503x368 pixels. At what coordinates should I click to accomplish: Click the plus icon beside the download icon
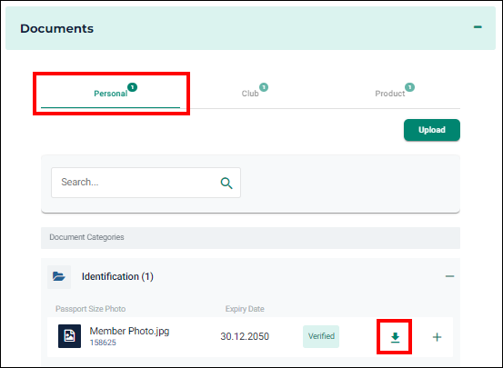pyautogui.click(x=437, y=337)
